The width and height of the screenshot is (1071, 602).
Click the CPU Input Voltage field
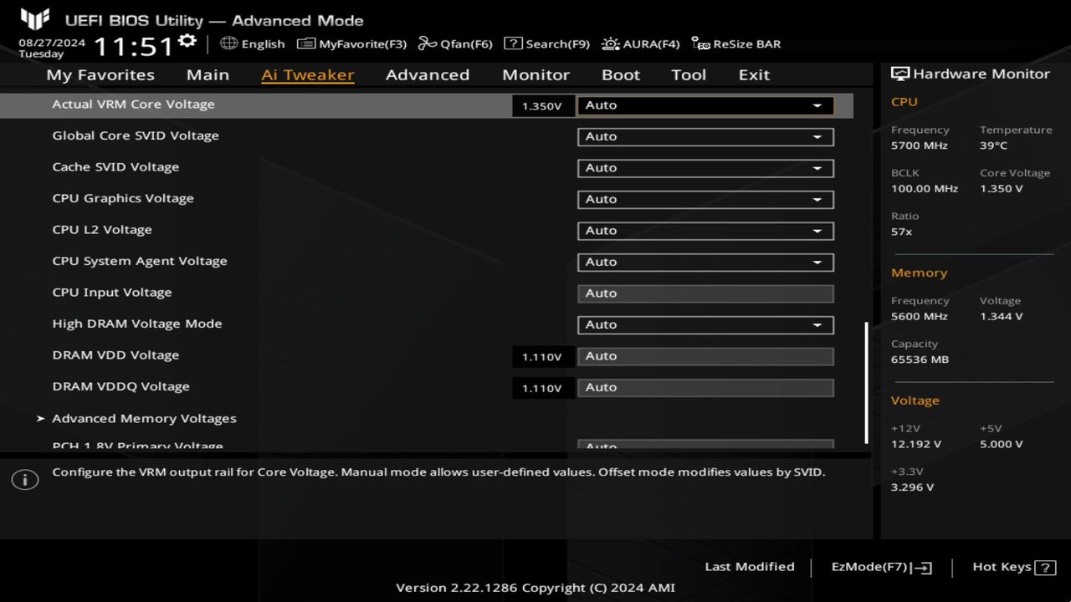click(x=705, y=293)
